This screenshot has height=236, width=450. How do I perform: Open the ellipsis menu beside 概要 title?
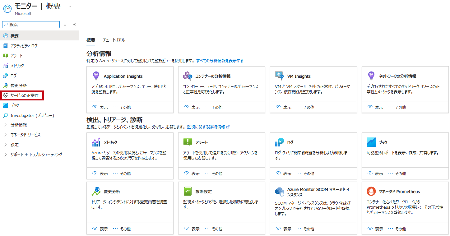coord(71,6)
